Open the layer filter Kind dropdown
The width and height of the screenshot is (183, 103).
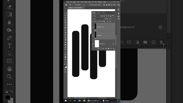(96, 16)
